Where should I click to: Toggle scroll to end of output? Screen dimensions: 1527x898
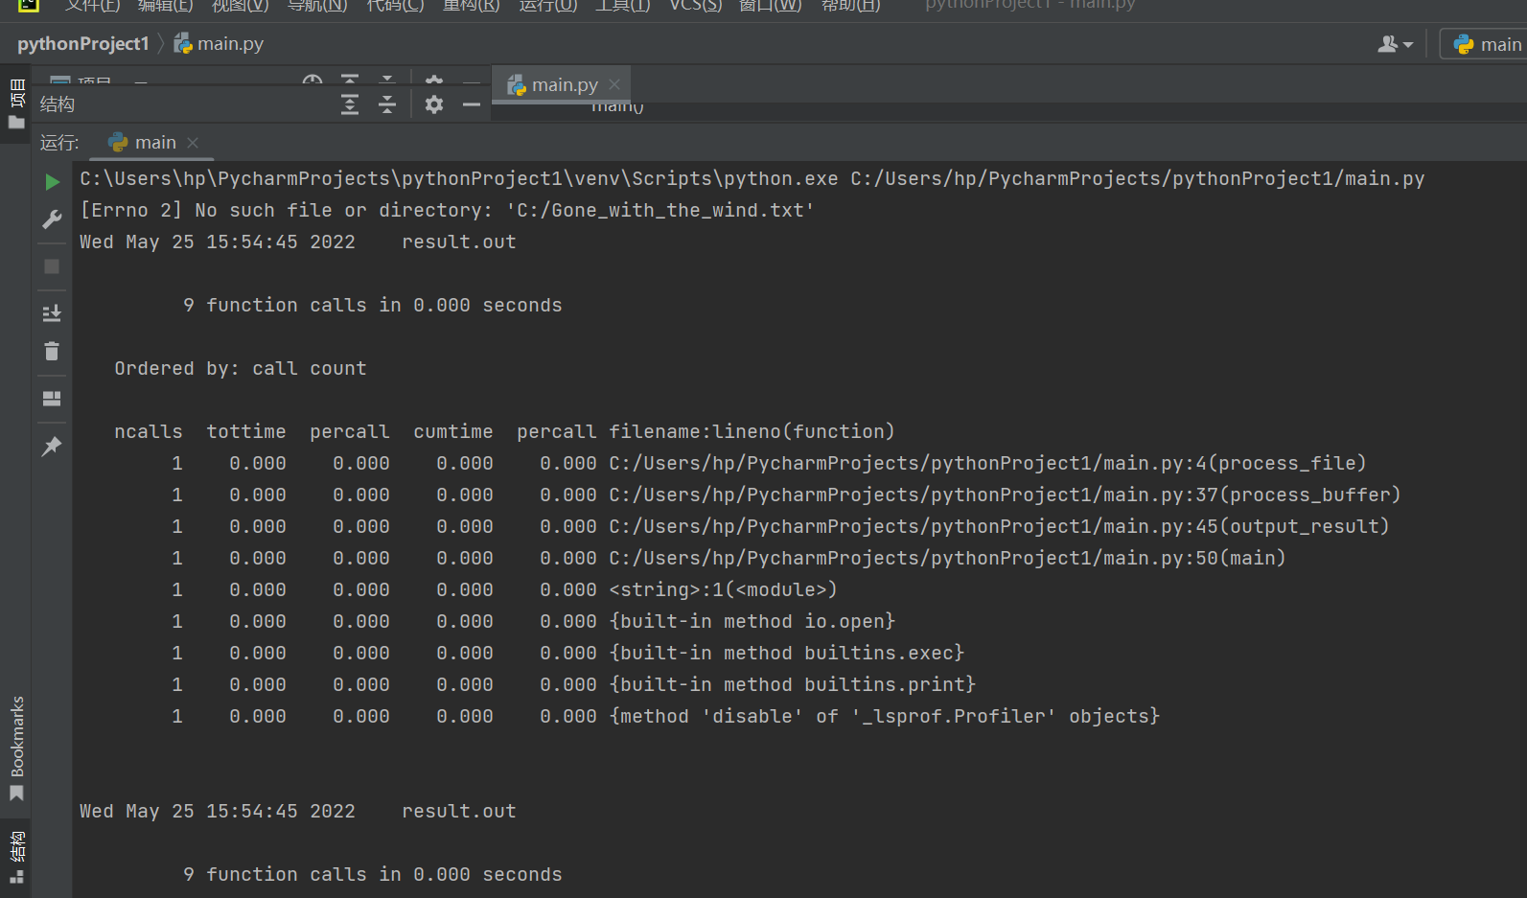[x=52, y=313]
